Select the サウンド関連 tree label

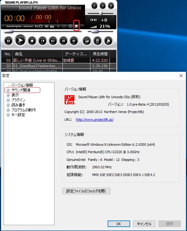[21, 90]
